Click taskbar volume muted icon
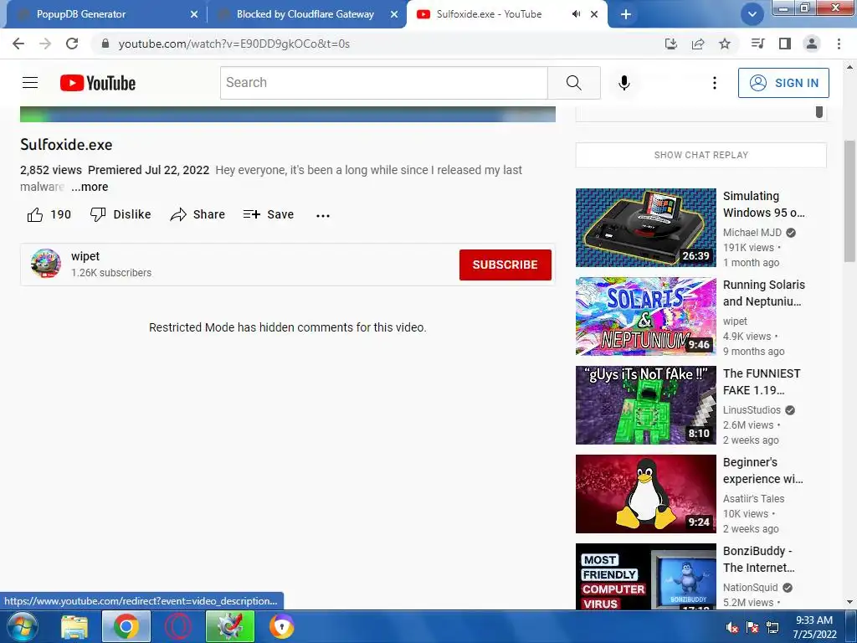Viewport: 857px width, 643px height. coord(732,627)
